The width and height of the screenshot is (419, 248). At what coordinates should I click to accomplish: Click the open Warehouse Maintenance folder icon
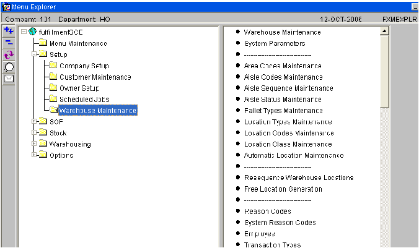coord(54,109)
